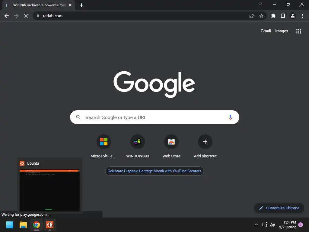Close the WinRAR archiver tab
This screenshot has height=232, width=309.
tap(70, 5)
